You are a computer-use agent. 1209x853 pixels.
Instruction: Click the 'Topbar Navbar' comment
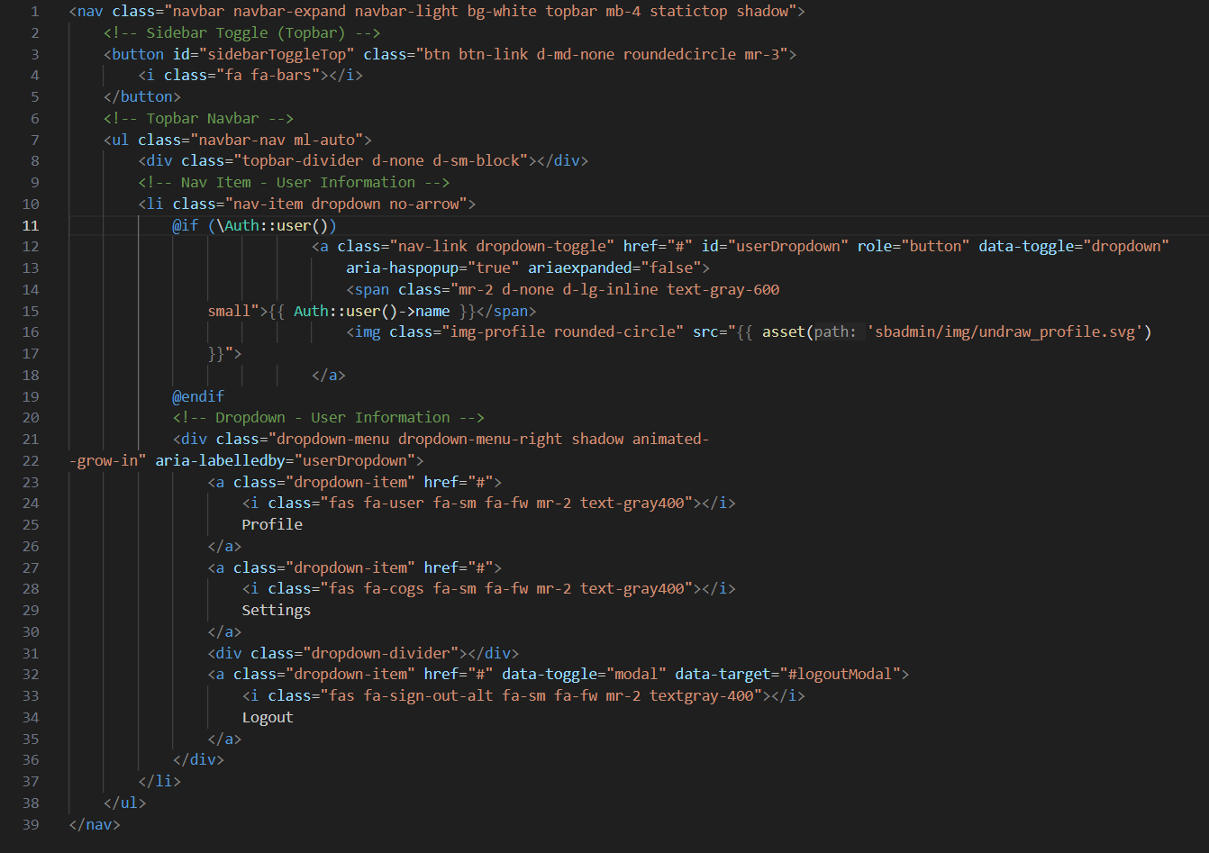point(198,118)
